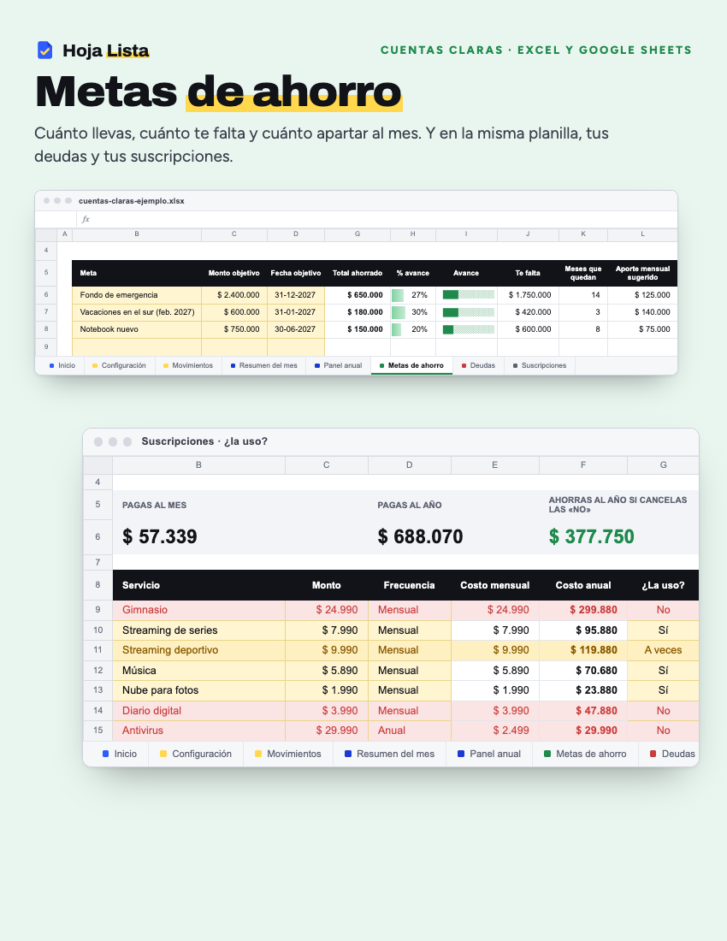Click the '$ 650.000' total ahorrado cell
Image resolution: width=727 pixels, height=941 pixels.
point(358,294)
